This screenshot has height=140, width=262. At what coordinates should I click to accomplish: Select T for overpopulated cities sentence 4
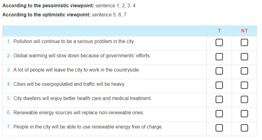(x=219, y=85)
